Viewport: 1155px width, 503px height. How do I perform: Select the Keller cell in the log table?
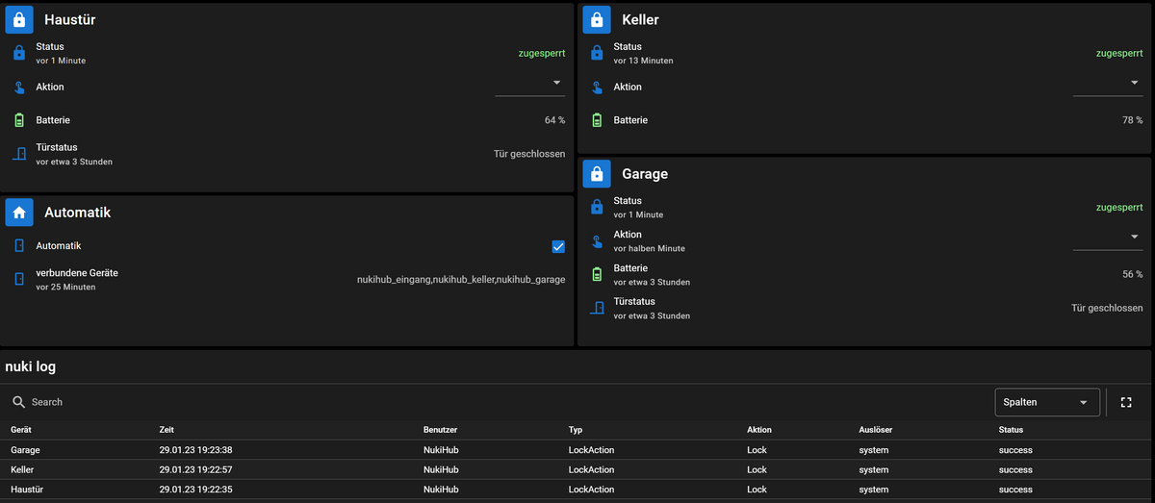[x=23, y=469]
